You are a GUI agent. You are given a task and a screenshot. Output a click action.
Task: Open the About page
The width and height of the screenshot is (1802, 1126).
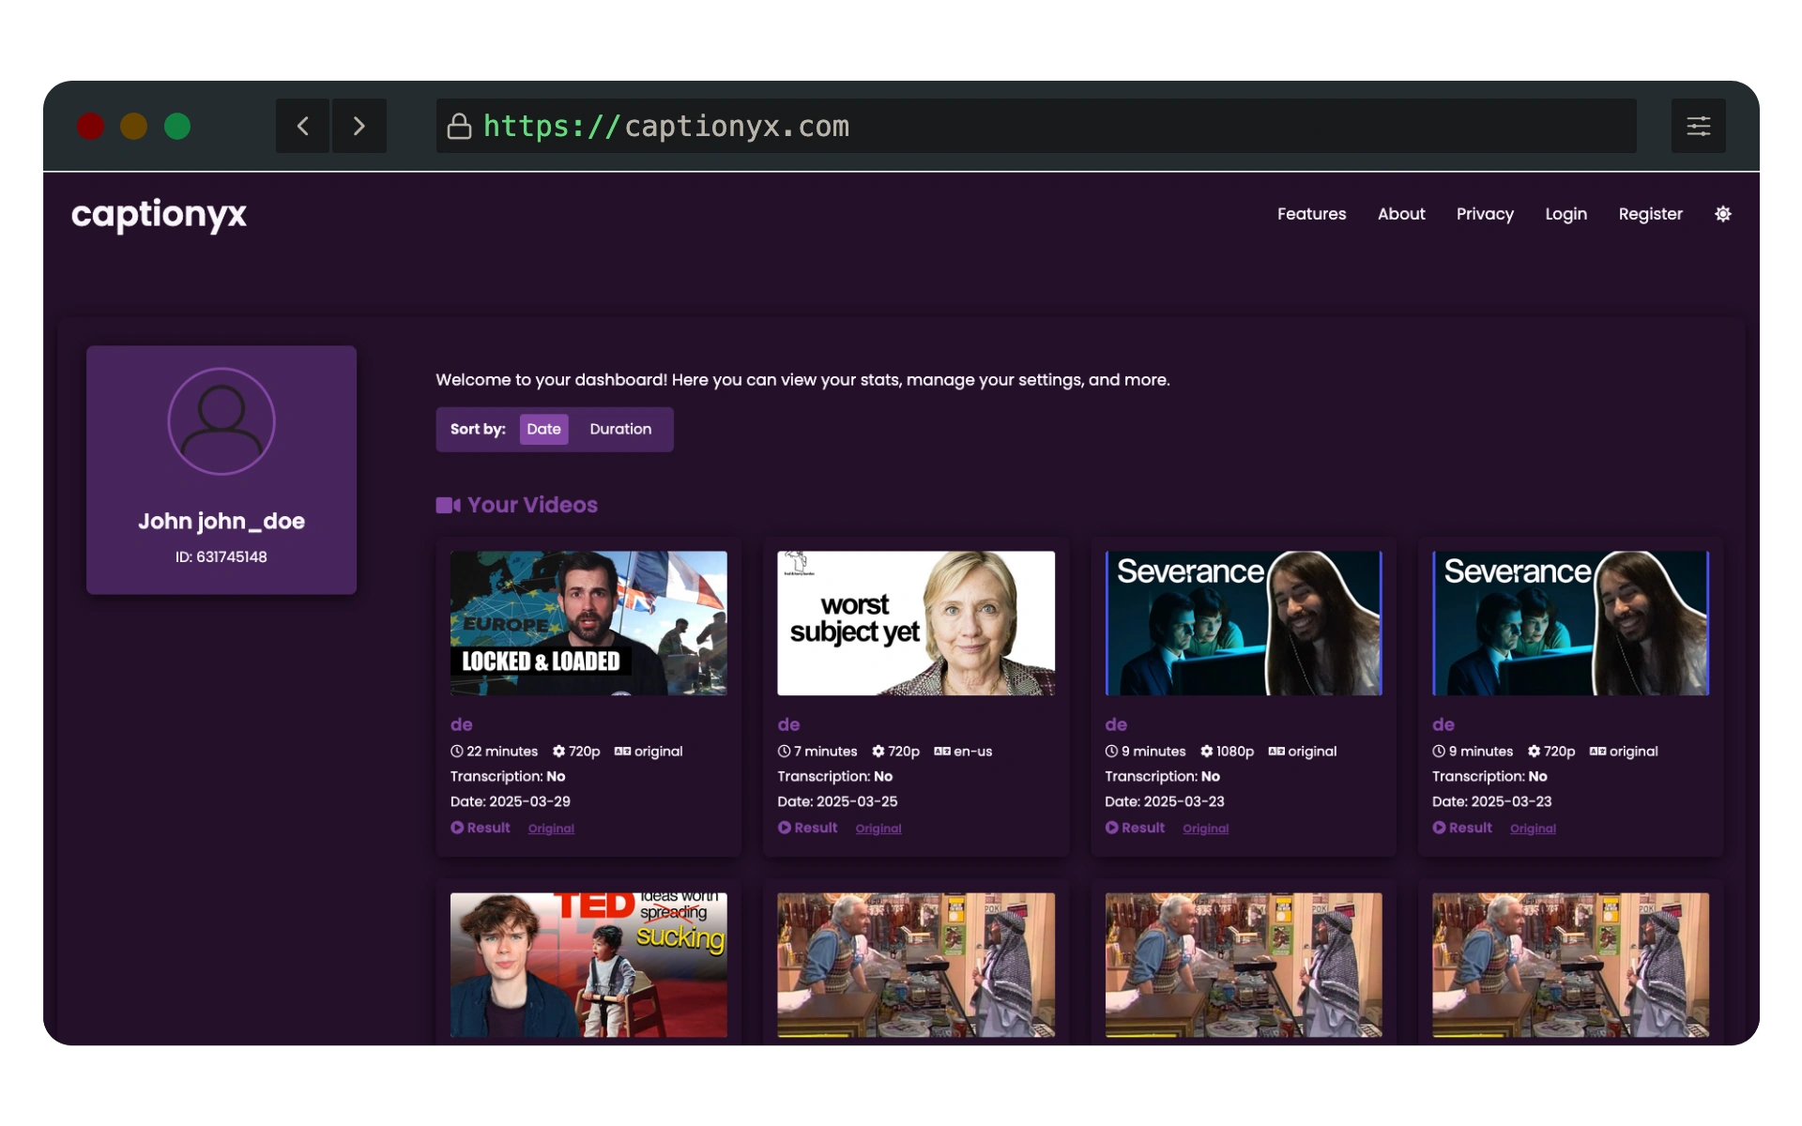coord(1401,214)
